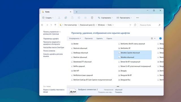This screenshot has height=102, width=181.
Task: Close the Fonts tab
Action: [70, 12]
